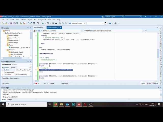Navigate forward with the right arrow icon

(115, 23)
